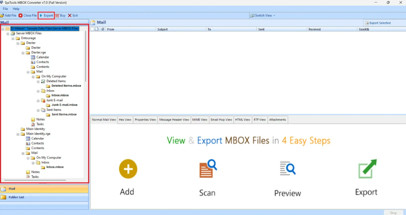
Task: Click the Export toolbar button
Action: (46, 16)
